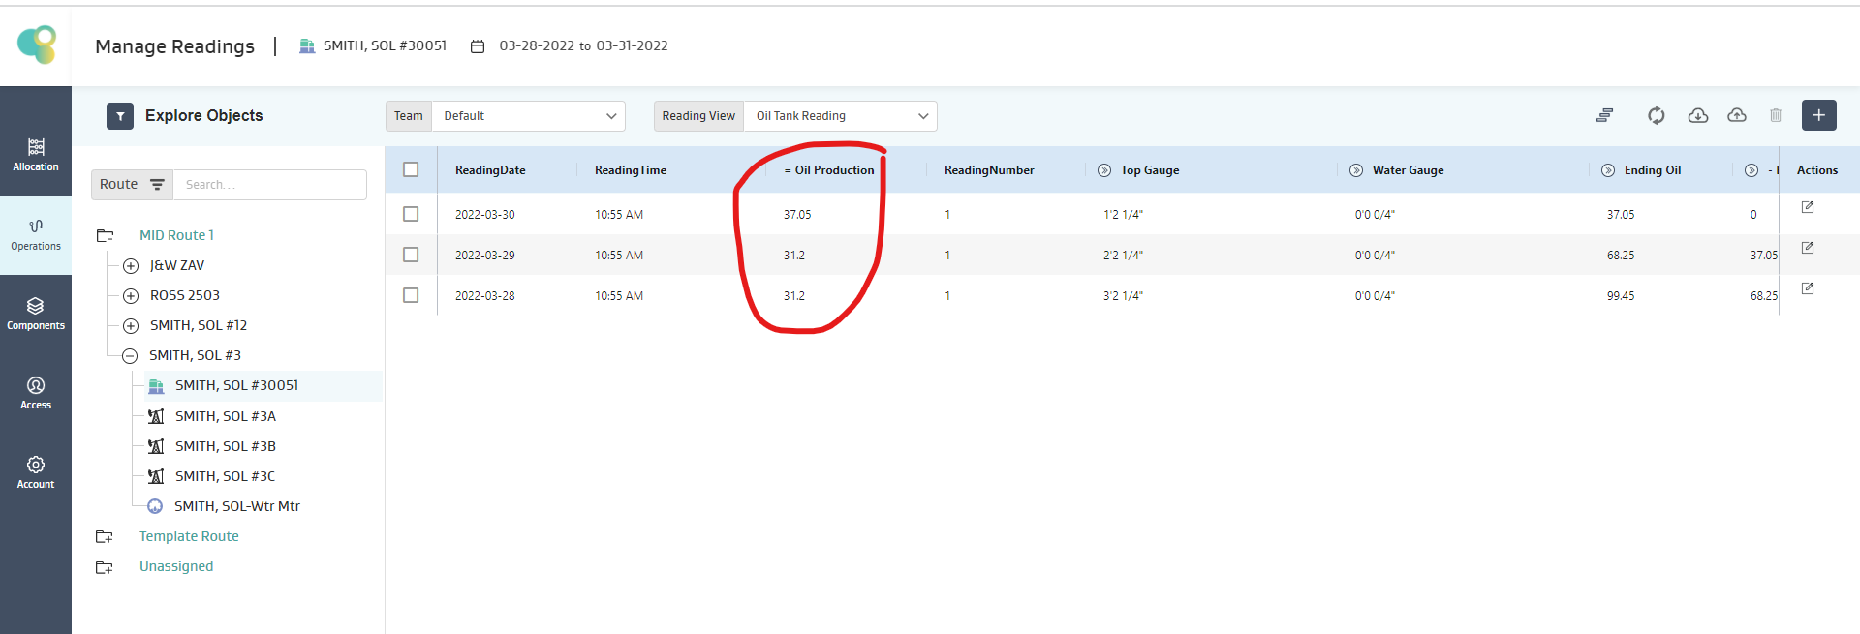Open Allocation in the sidebar
Viewport: 1860px width, 634px height.
[36, 155]
